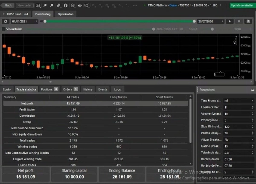Screen dimensions: 256x184
Task: Click the left handle of date range slider
Action: 45,21
